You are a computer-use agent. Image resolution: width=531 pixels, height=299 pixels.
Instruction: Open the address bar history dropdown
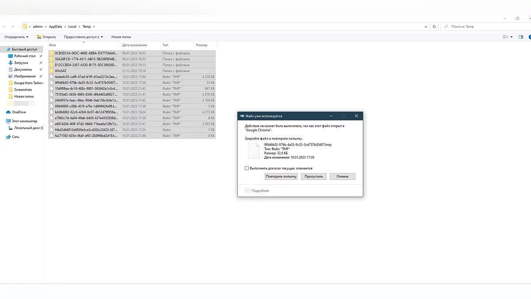pyautogui.click(x=426, y=27)
